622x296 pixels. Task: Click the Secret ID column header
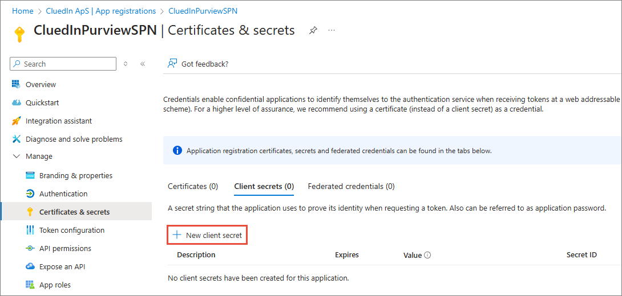point(581,255)
